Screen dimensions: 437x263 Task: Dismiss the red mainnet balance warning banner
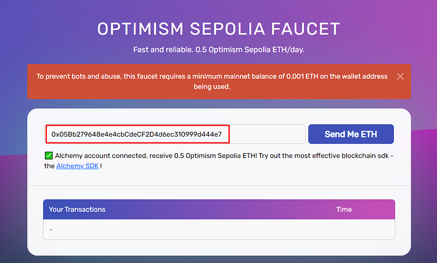400,77
